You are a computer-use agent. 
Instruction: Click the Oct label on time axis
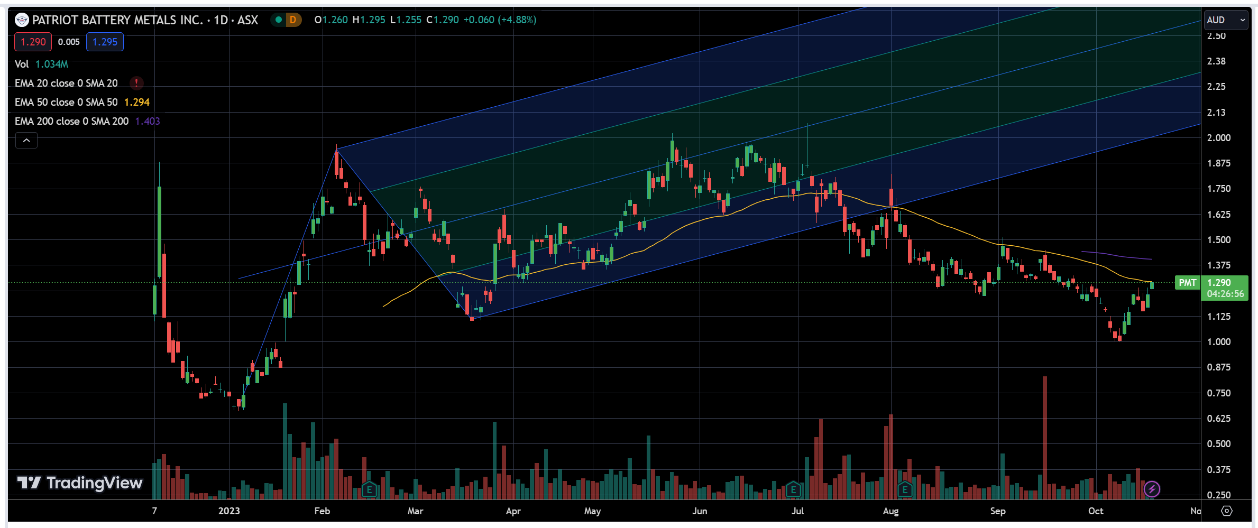pyautogui.click(x=1096, y=511)
